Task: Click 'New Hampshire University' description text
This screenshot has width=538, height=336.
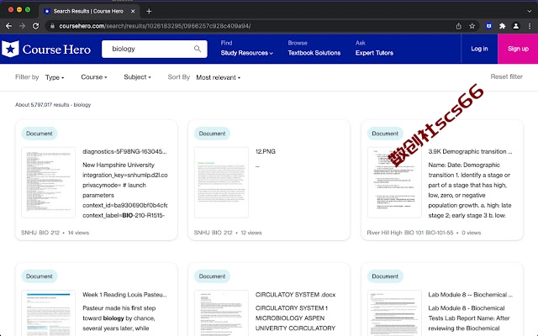Action: pos(119,165)
